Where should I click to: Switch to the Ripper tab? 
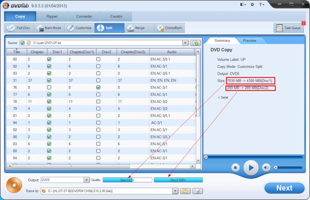52,16
